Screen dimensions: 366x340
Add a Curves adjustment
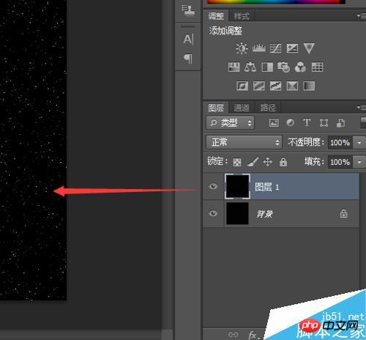275,48
